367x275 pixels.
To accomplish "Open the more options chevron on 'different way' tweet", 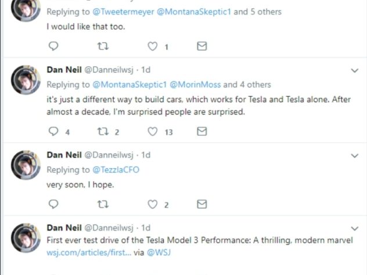I will (x=355, y=70).
